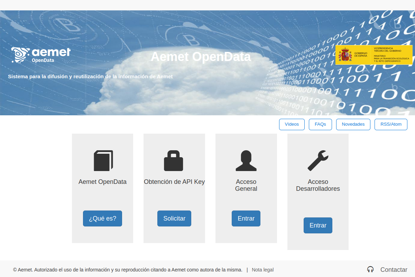Open the RSS/Atom feed
The width and height of the screenshot is (415, 277).
coord(391,124)
